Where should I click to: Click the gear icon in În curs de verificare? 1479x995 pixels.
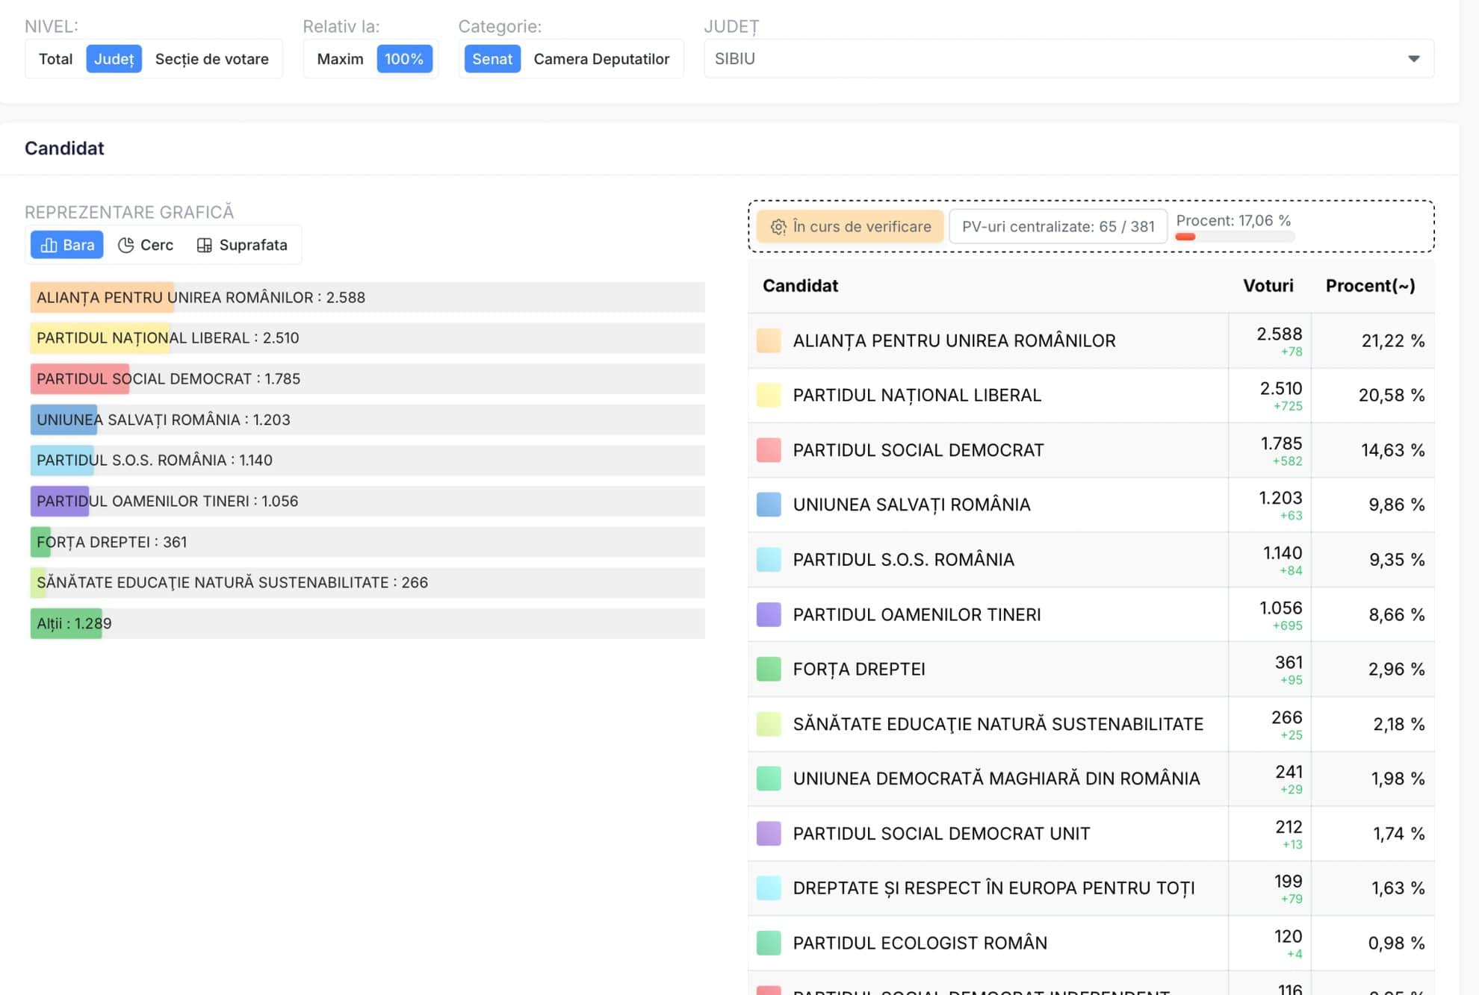pos(778,227)
